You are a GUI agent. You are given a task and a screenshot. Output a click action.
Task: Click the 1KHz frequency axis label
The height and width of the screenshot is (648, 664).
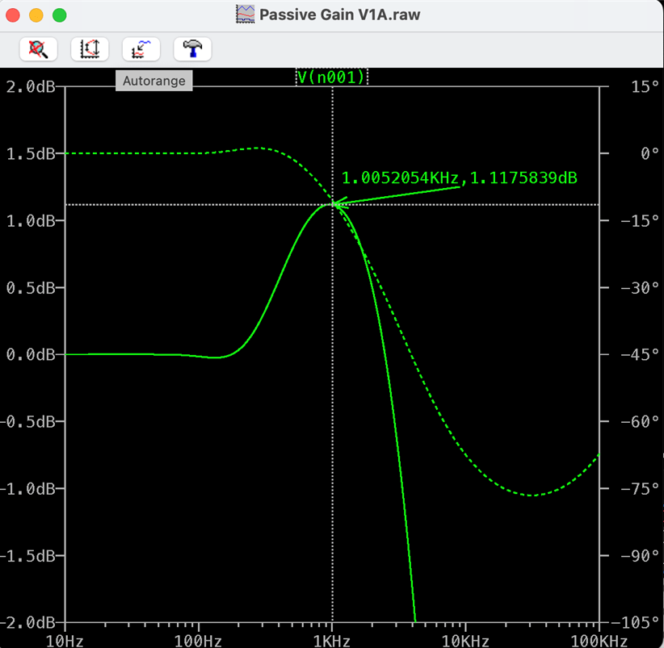(x=331, y=641)
